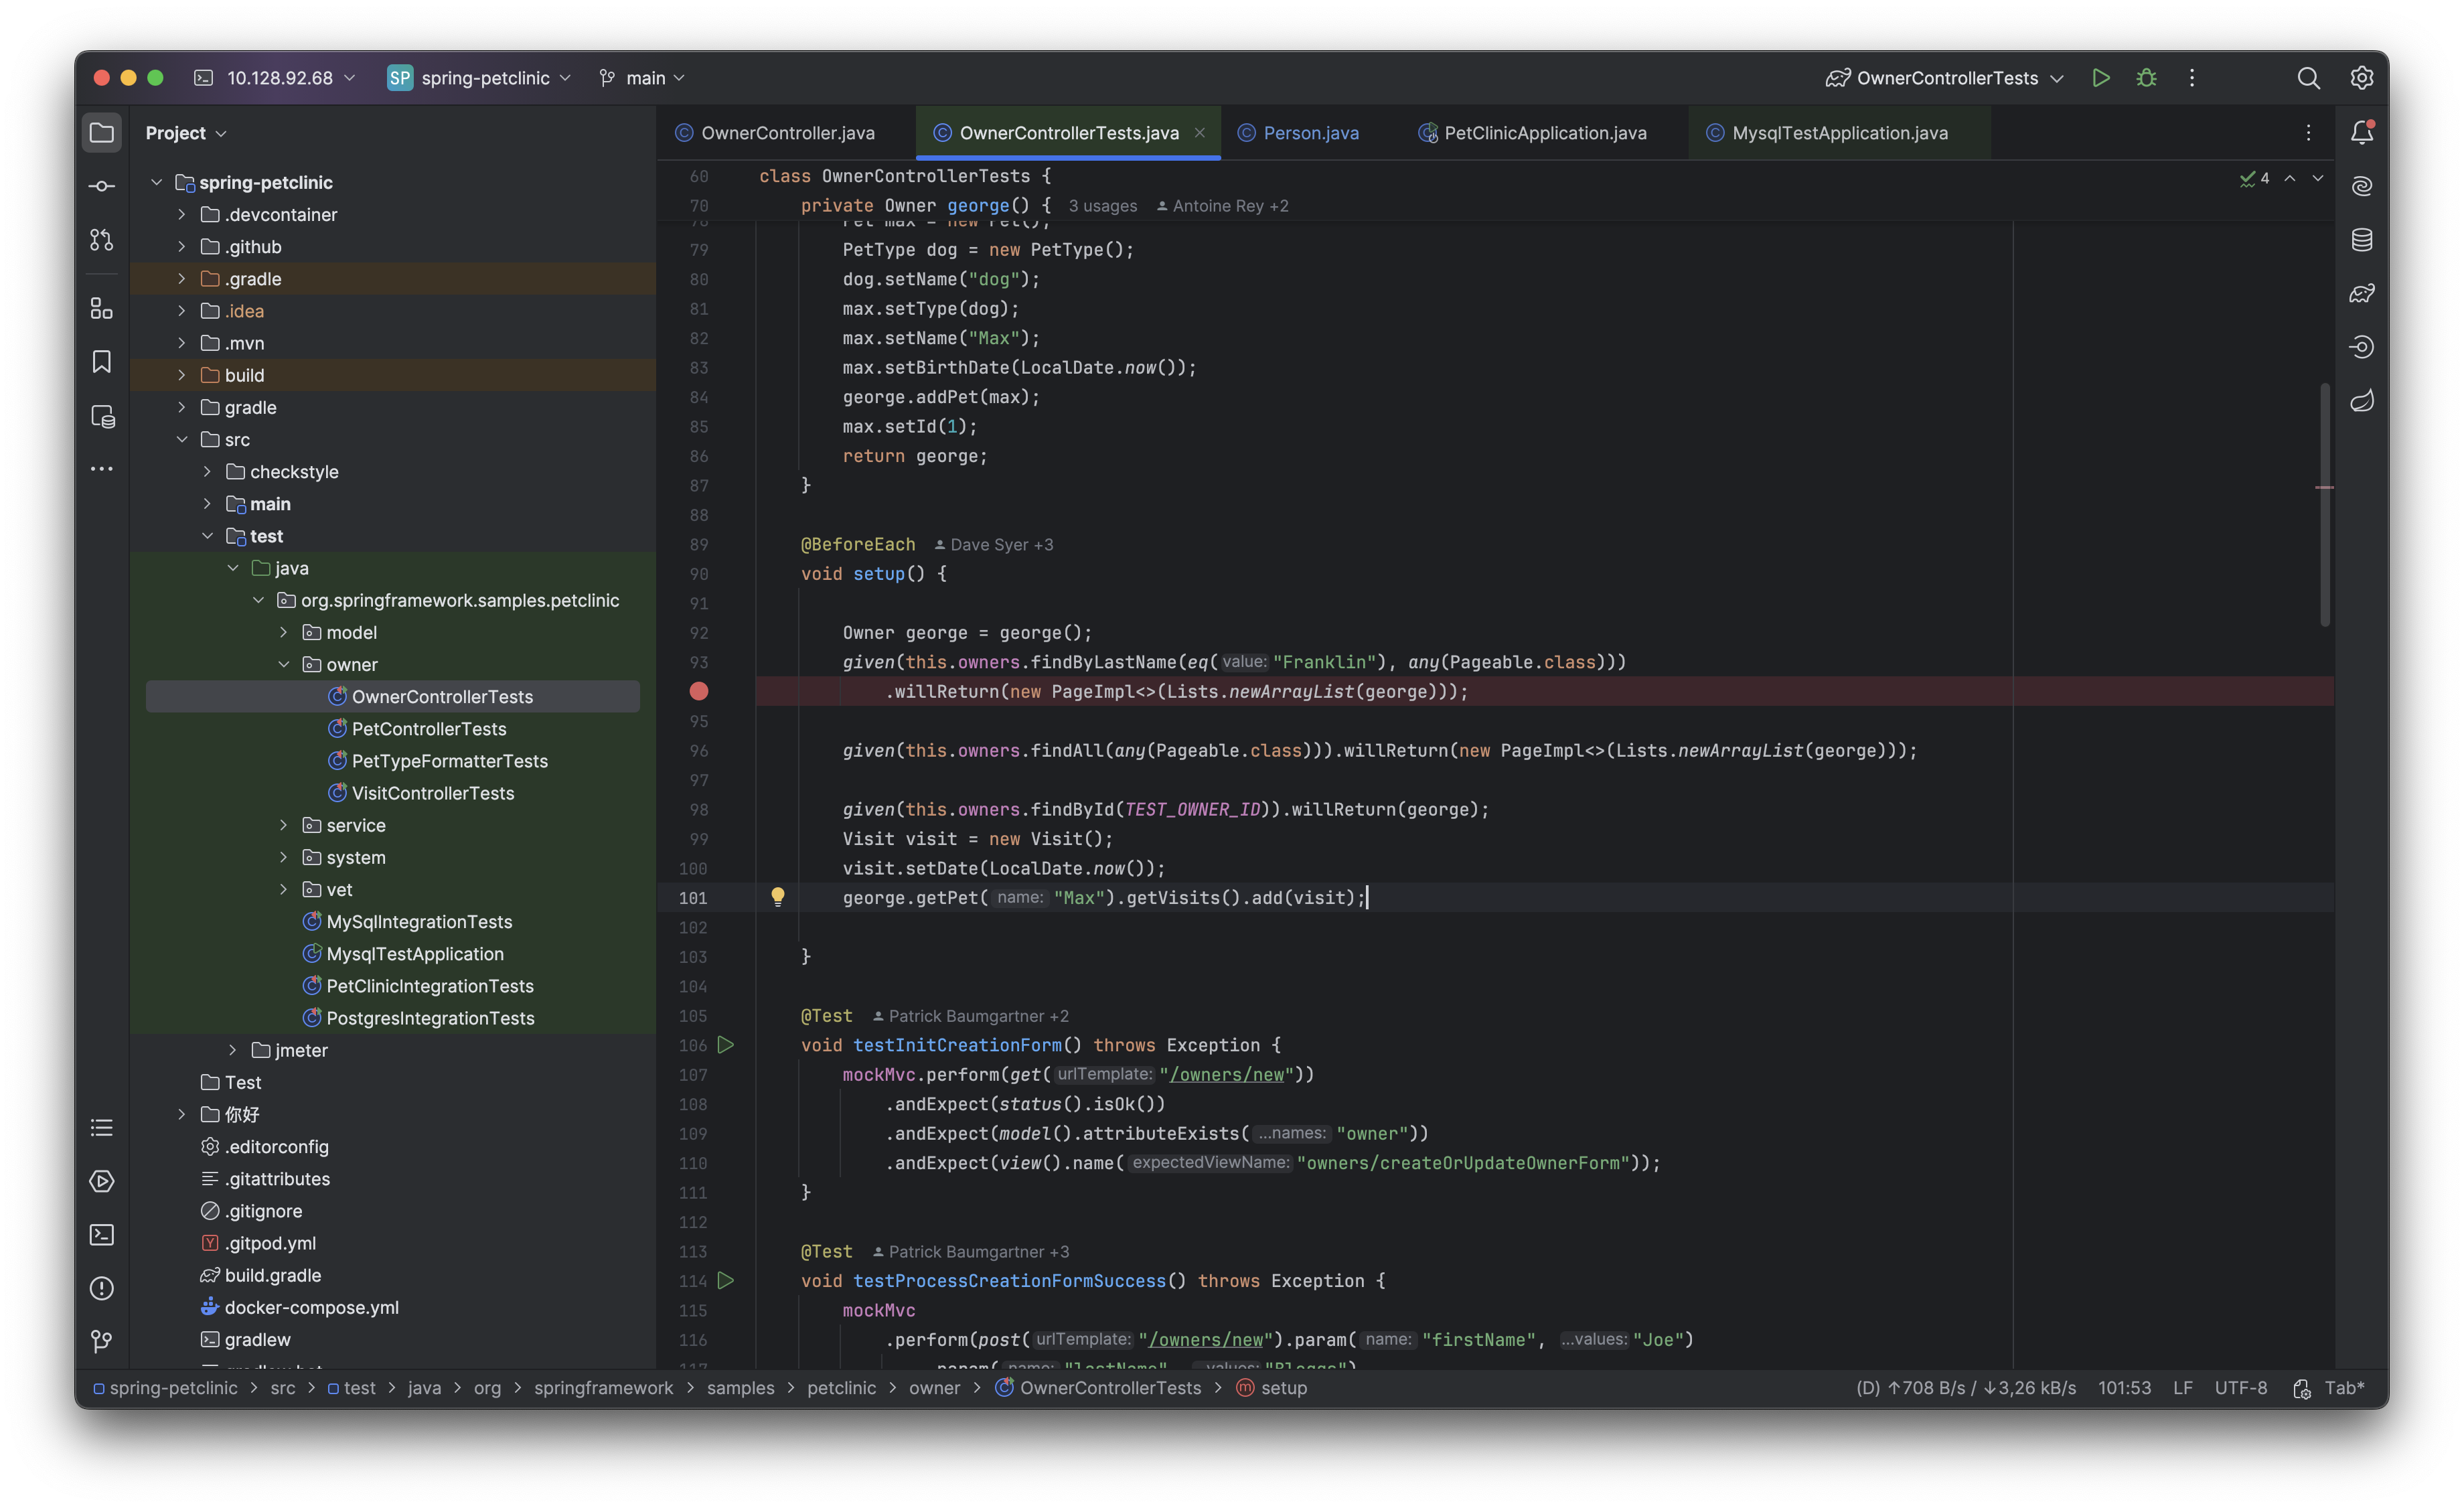This screenshot has width=2464, height=1508.
Task: Collapse the owner package folder
Action: [285, 663]
